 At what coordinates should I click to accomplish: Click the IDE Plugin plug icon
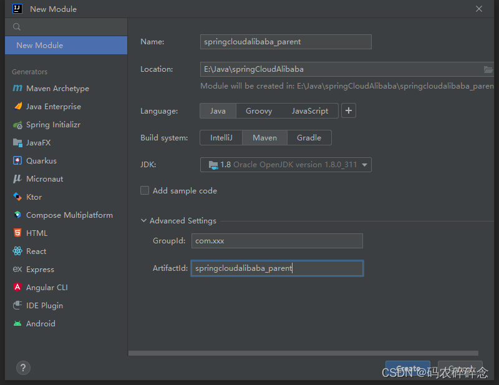click(17, 305)
